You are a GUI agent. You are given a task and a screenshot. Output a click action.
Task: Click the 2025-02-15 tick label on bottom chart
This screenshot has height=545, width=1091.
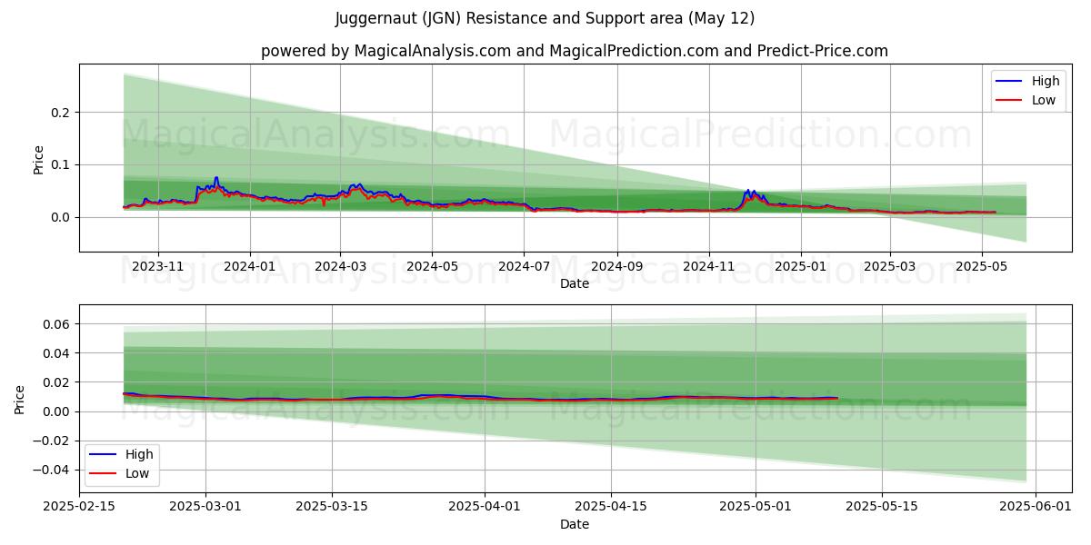(79, 508)
